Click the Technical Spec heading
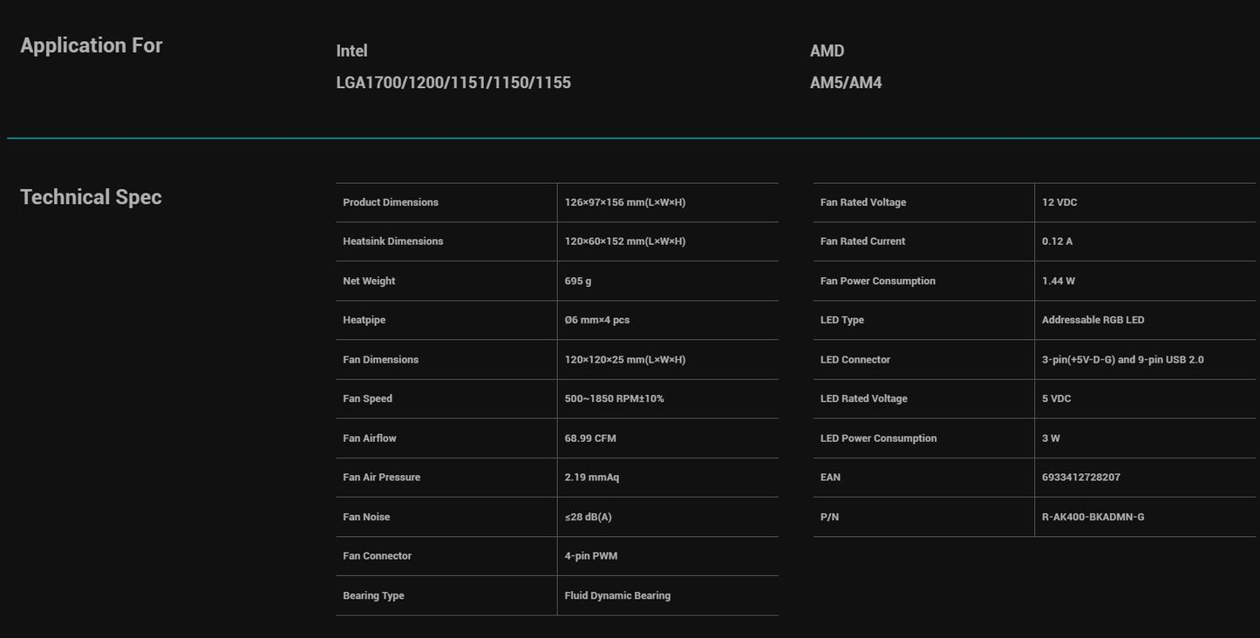Image resolution: width=1260 pixels, height=638 pixels. click(91, 197)
